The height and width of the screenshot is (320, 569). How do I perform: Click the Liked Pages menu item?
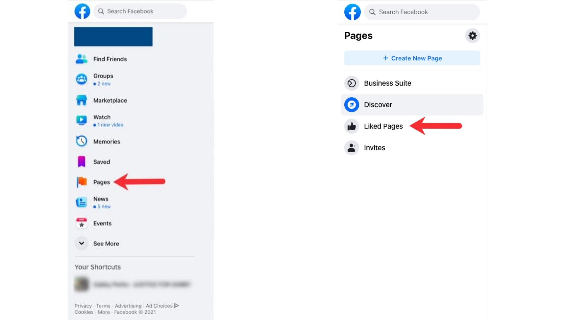tap(383, 126)
